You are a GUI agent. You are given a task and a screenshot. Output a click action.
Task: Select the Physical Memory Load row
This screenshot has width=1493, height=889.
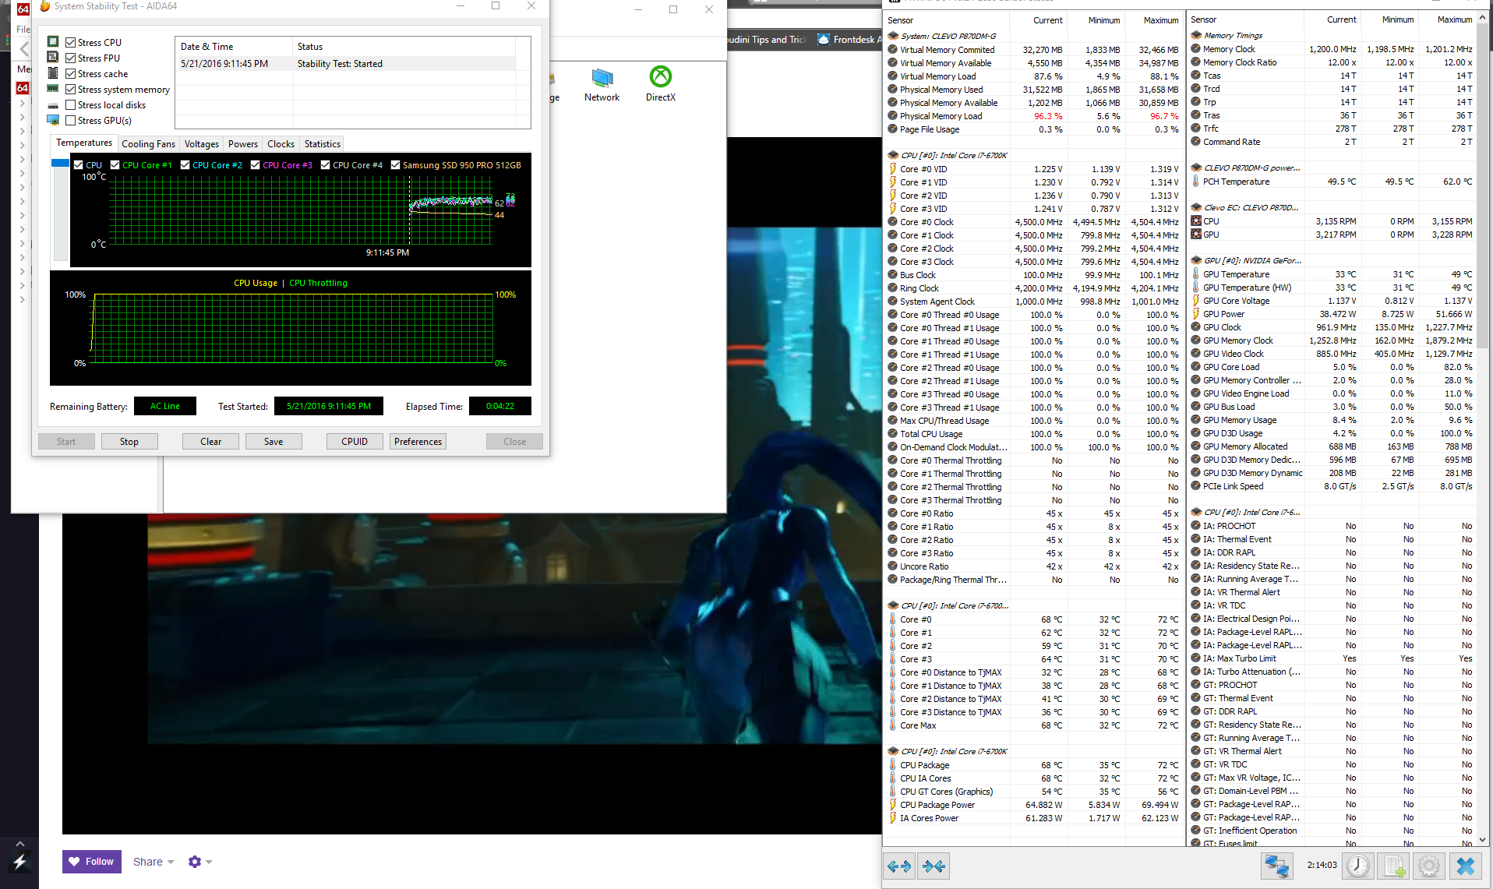pos(1033,116)
